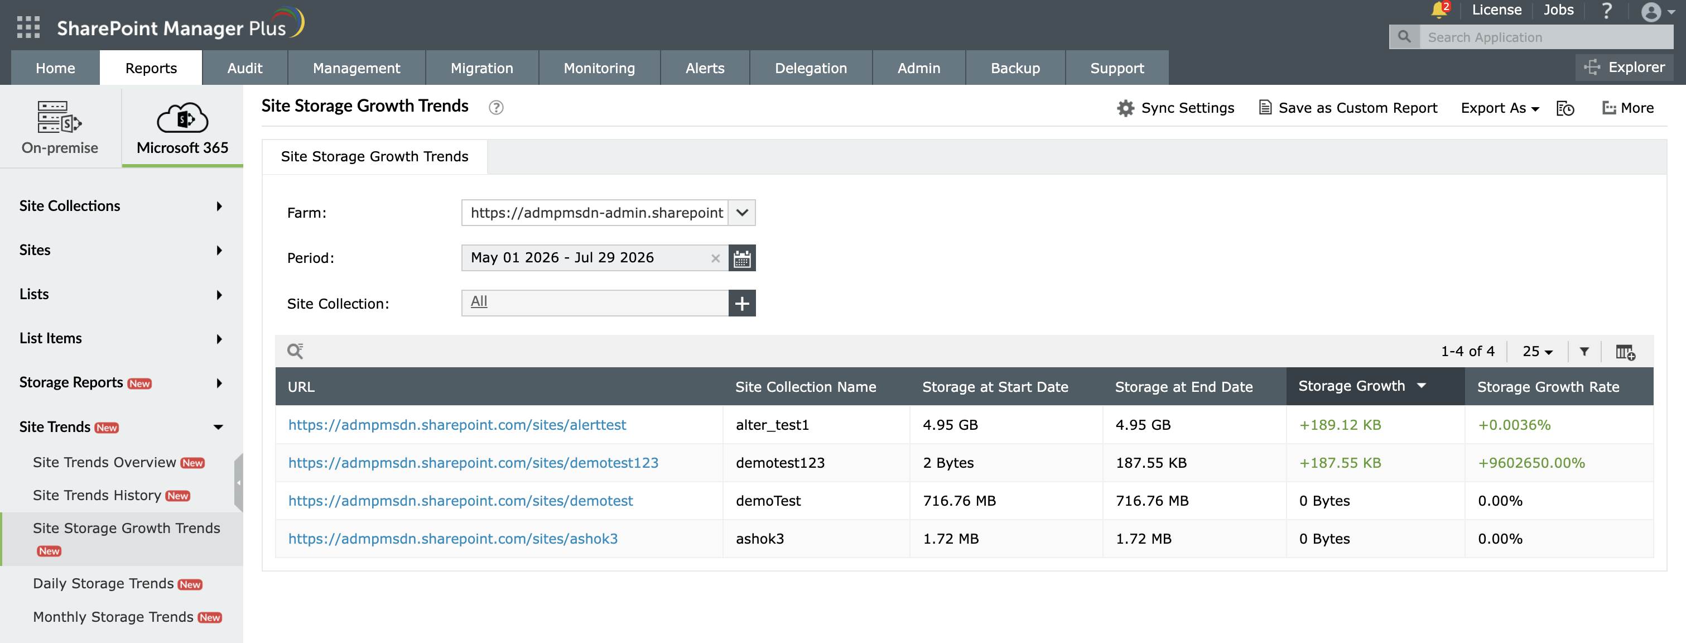Open the notifications bell icon
Image resolution: width=1686 pixels, height=643 pixels.
[1439, 10]
